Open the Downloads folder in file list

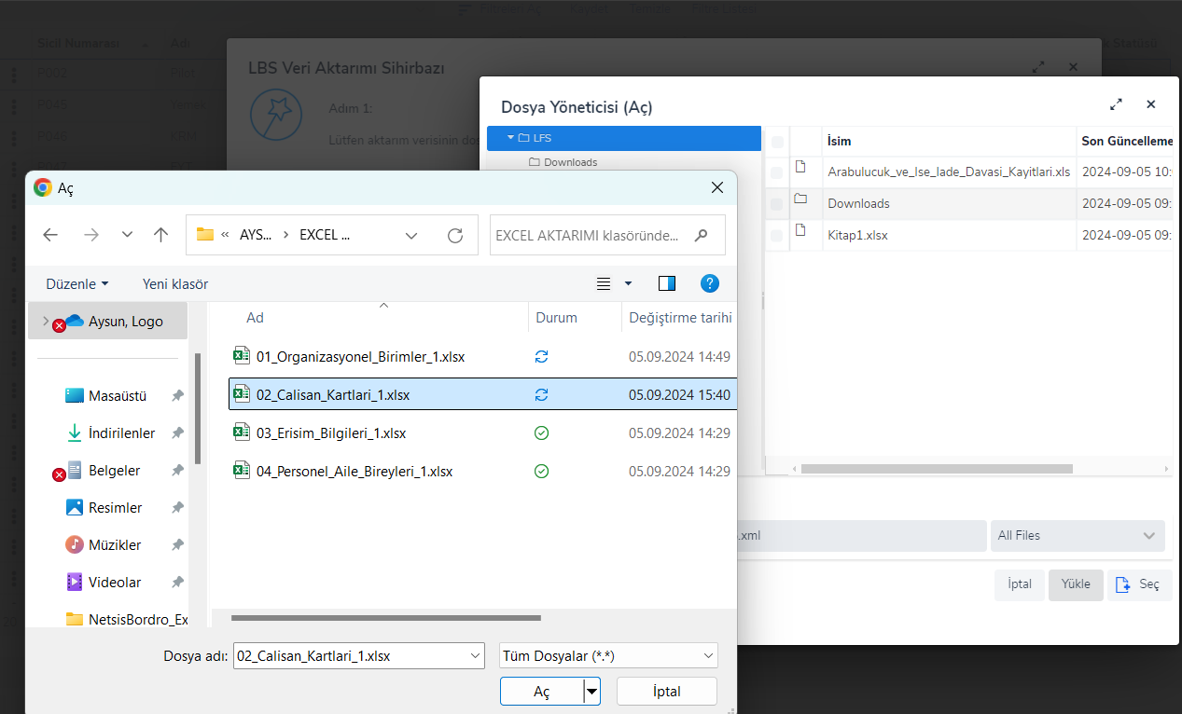(x=858, y=203)
